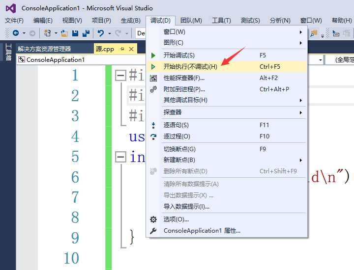Open the 窗口(W) menu in menu bar
Viewport: 354px width, 270px height.
pyautogui.click(x=311, y=21)
